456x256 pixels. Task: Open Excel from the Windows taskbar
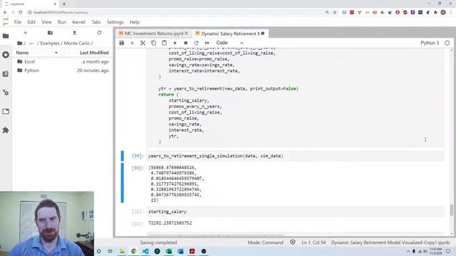pos(169,251)
